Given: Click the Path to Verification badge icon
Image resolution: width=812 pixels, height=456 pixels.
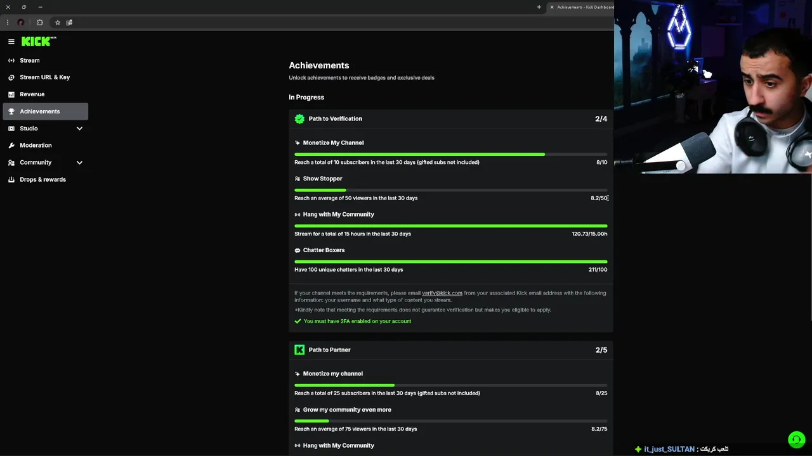Looking at the screenshot, I should tap(299, 119).
